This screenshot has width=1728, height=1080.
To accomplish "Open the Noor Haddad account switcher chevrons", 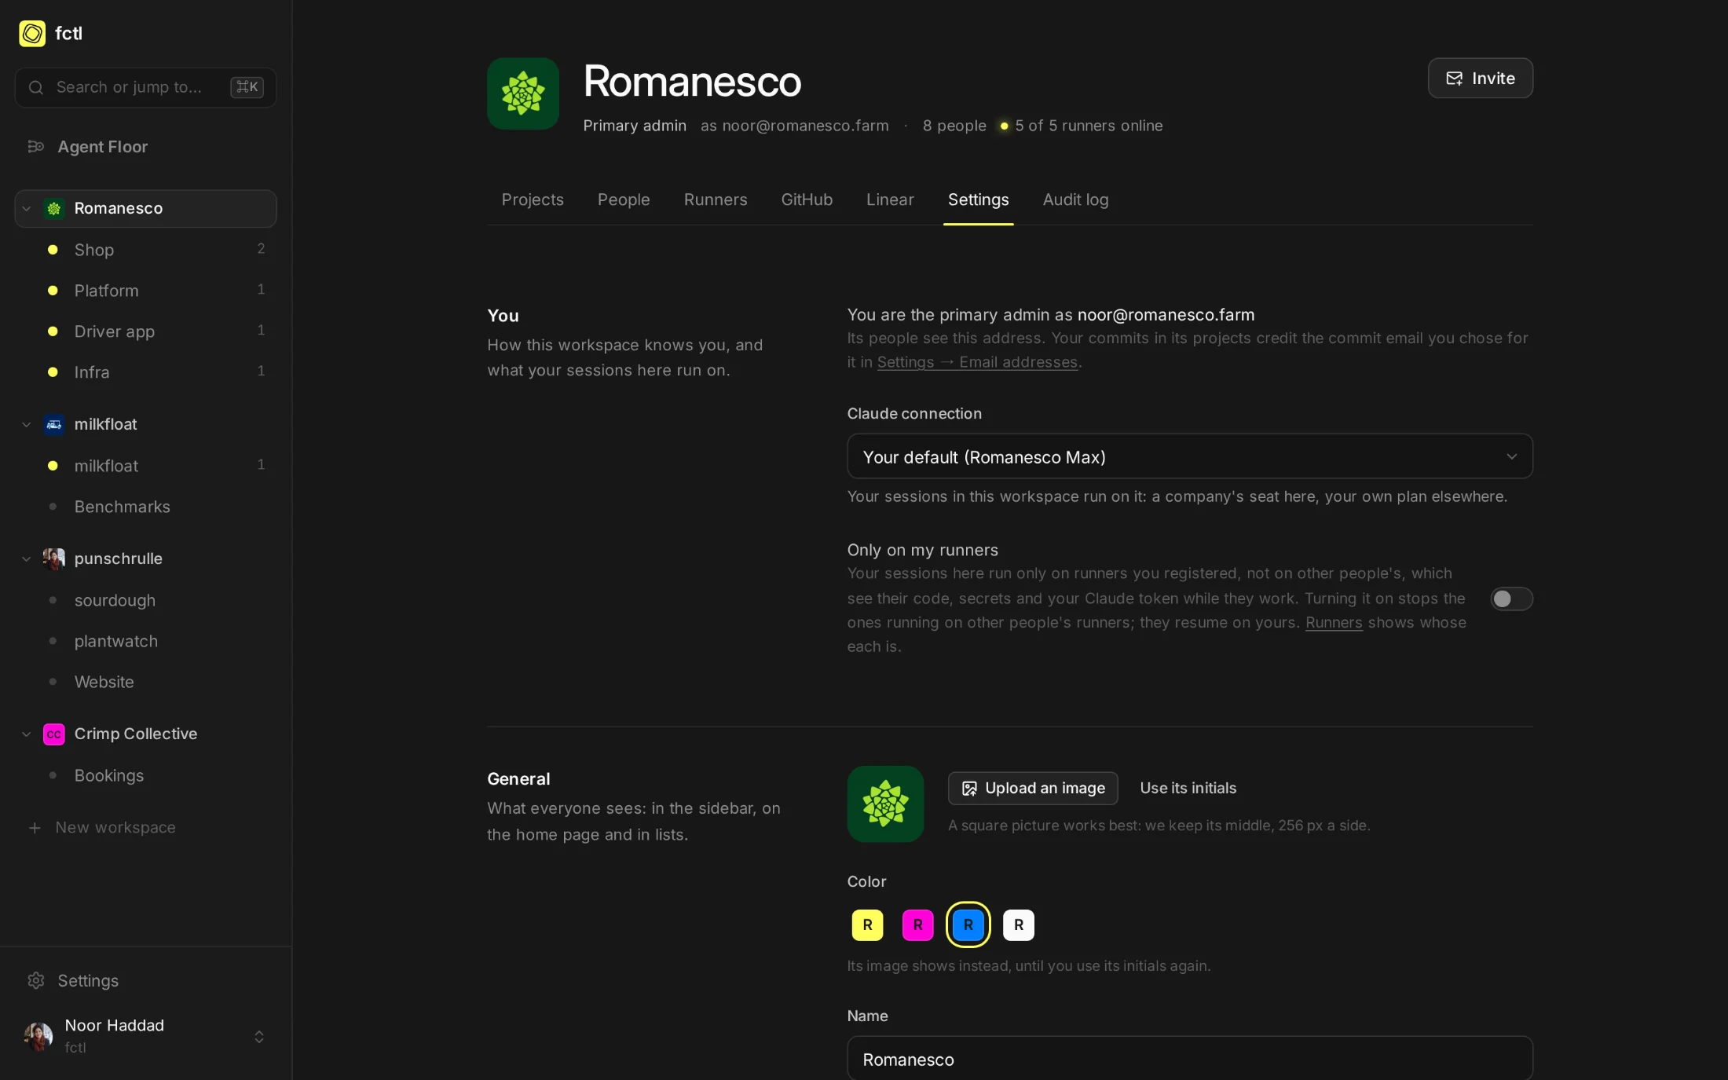I will tap(259, 1037).
